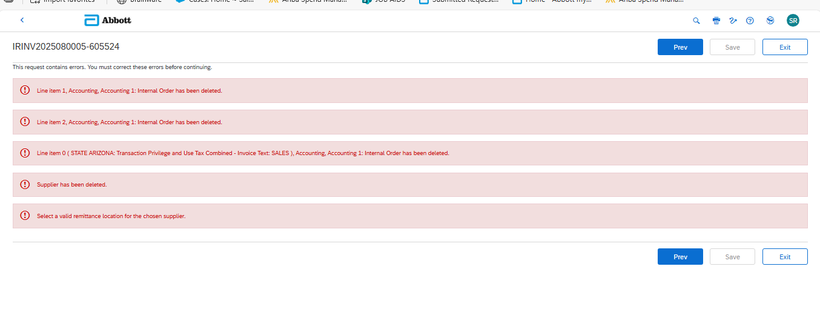Select the STATE ARIZONA tax error message

click(x=243, y=153)
